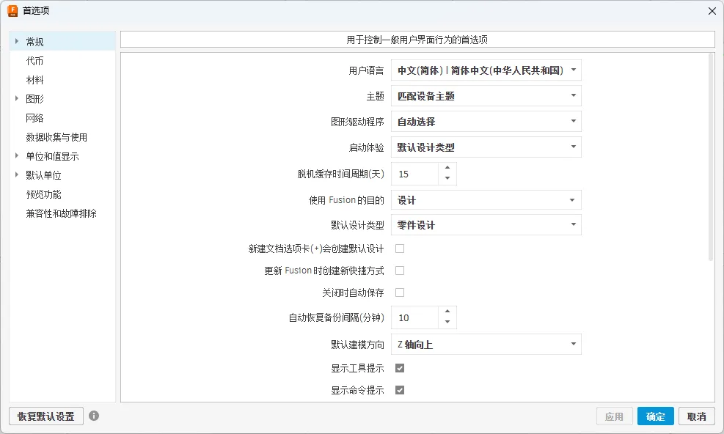Toggle 更新 Fusion 时创建新快捷方式 checkbox

pyautogui.click(x=400, y=271)
